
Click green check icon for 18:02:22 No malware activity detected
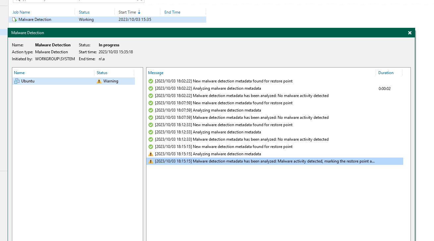tap(151, 96)
